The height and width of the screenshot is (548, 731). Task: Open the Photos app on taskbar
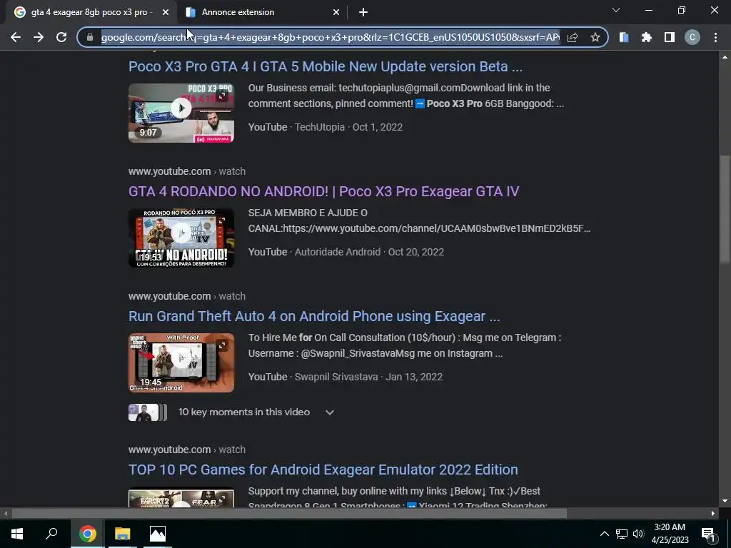click(x=158, y=534)
